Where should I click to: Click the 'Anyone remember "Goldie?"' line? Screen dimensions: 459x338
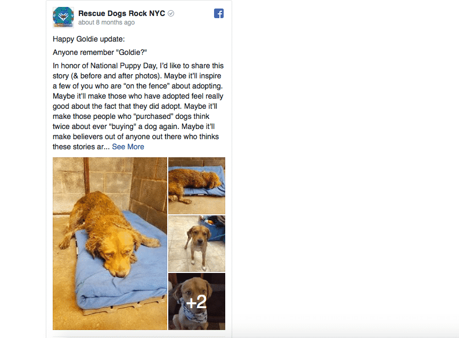click(100, 52)
